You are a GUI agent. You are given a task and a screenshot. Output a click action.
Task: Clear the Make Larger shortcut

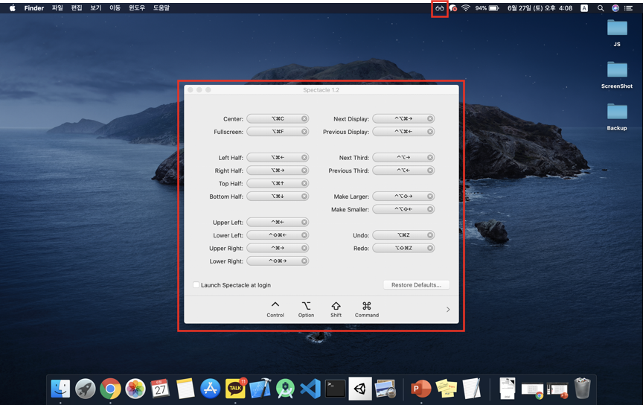429,196
